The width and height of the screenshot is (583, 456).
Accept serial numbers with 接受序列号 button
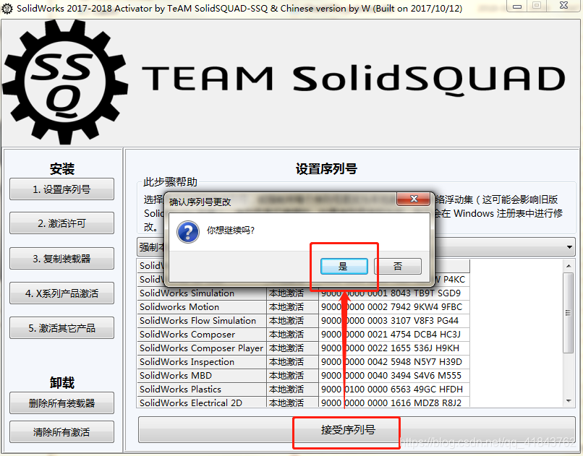357,430
